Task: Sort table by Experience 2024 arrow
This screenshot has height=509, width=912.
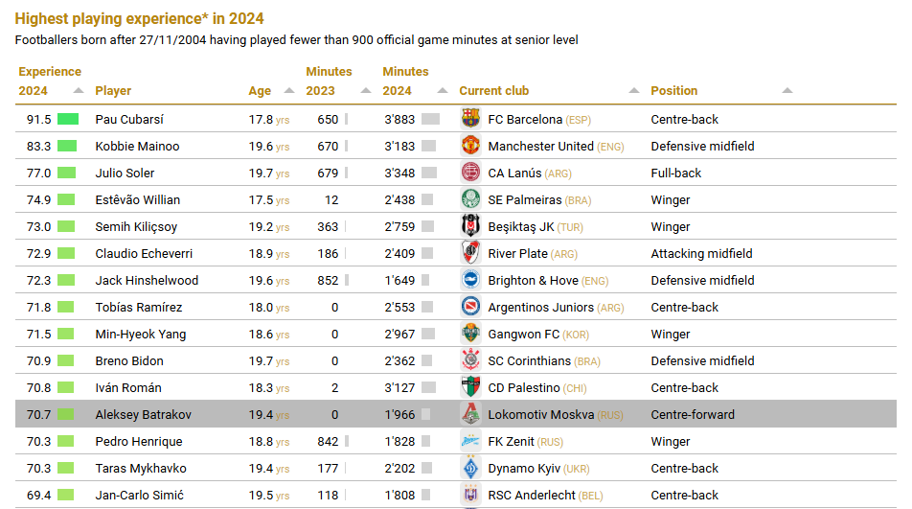Action: click(x=78, y=91)
